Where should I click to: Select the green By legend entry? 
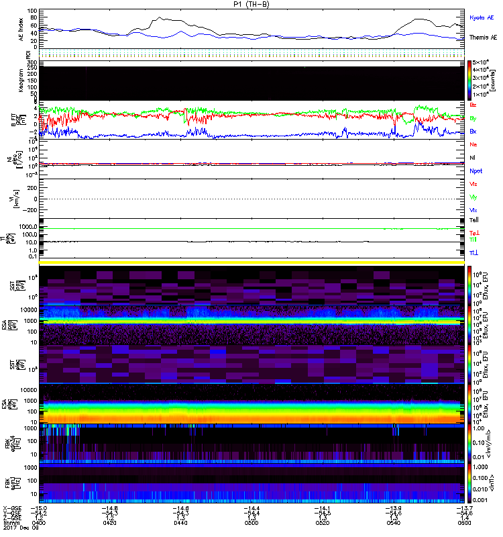click(x=473, y=118)
